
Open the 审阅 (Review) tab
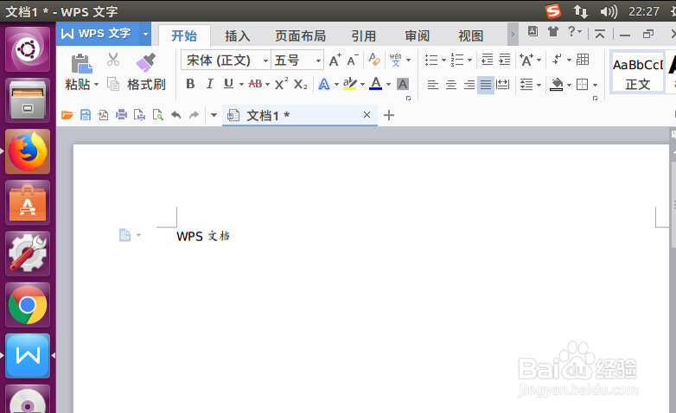tap(417, 35)
